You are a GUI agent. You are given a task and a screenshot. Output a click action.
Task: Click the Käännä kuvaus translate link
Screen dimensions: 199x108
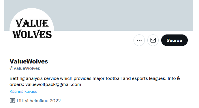click(x=23, y=91)
